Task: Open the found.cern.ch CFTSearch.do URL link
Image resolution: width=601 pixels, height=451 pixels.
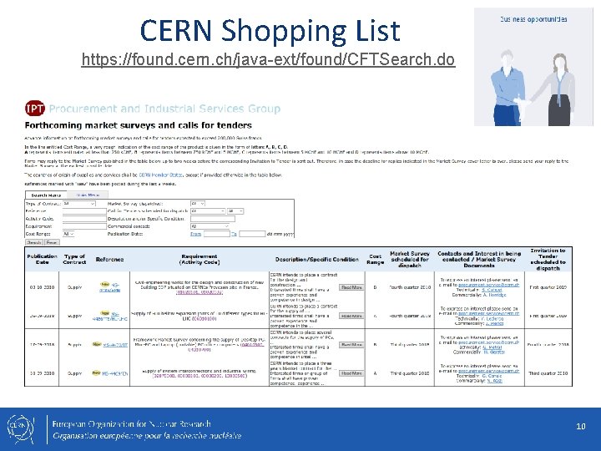Action: pyautogui.click(x=268, y=59)
